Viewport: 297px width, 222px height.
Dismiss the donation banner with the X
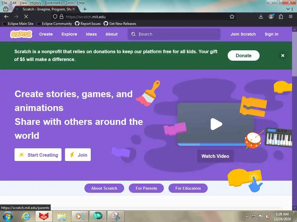(282, 55)
